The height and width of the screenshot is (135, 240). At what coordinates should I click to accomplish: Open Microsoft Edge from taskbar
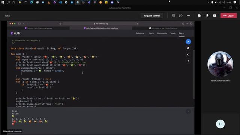pyautogui.click(x=31, y=2)
